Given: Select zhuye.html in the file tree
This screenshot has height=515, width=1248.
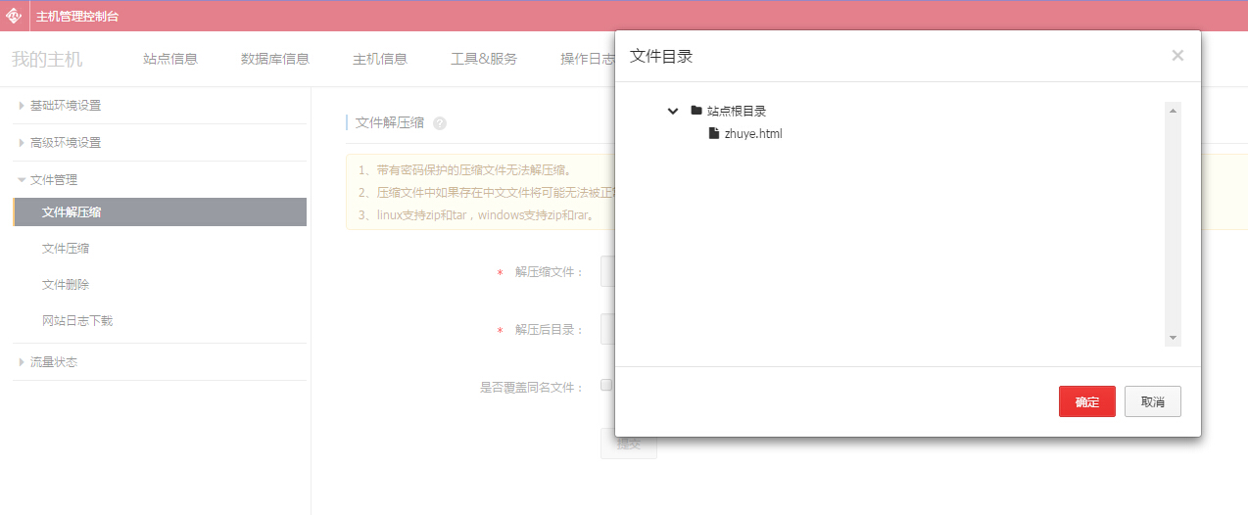Looking at the screenshot, I should coord(752,134).
